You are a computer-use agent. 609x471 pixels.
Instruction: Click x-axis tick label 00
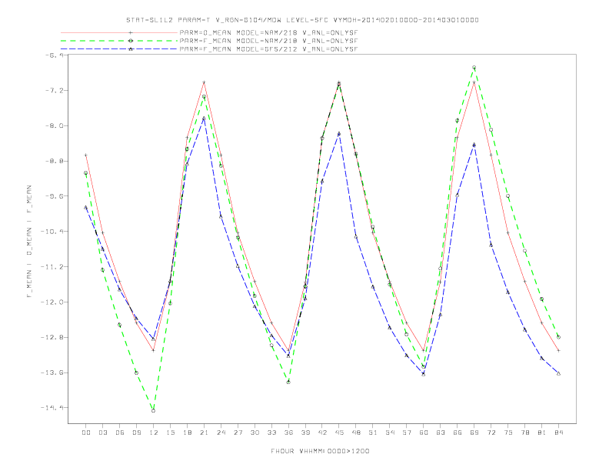point(86,433)
